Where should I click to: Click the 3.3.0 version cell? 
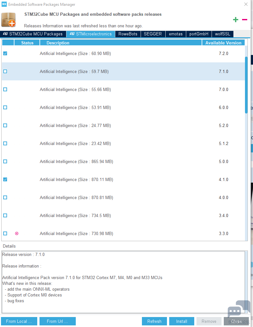click(x=223, y=233)
